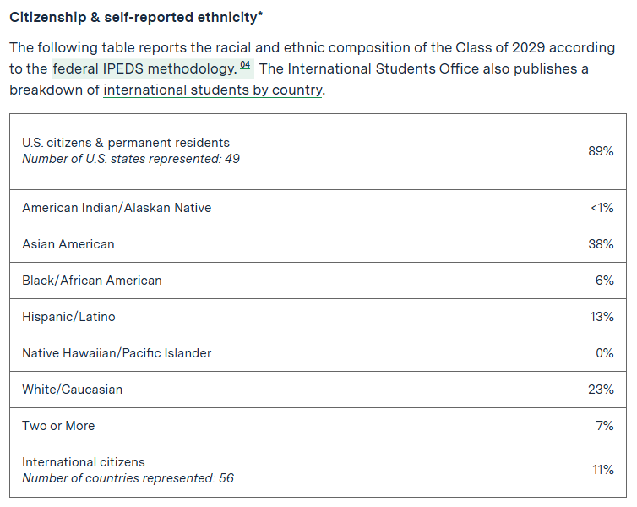Select the American Indian/Alaskan Native row label

click(117, 208)
